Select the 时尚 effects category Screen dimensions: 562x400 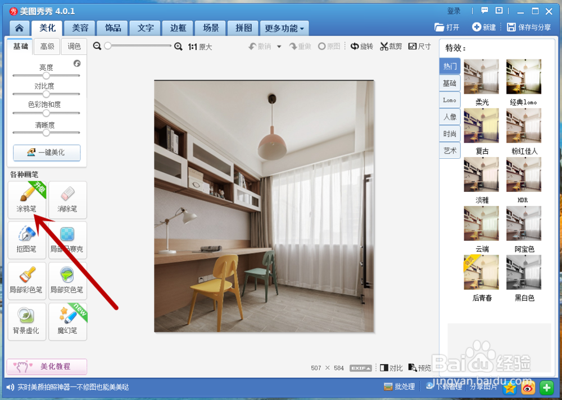450,134
